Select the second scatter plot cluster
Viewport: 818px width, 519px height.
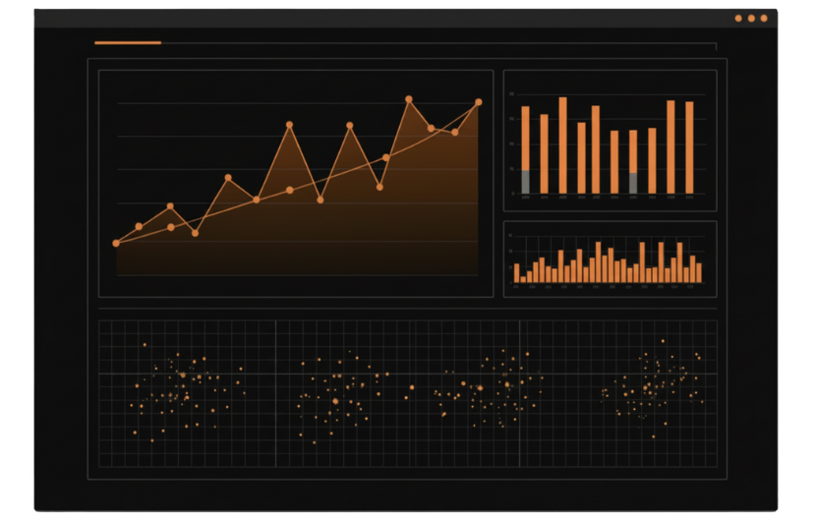[x=339, y=393]
